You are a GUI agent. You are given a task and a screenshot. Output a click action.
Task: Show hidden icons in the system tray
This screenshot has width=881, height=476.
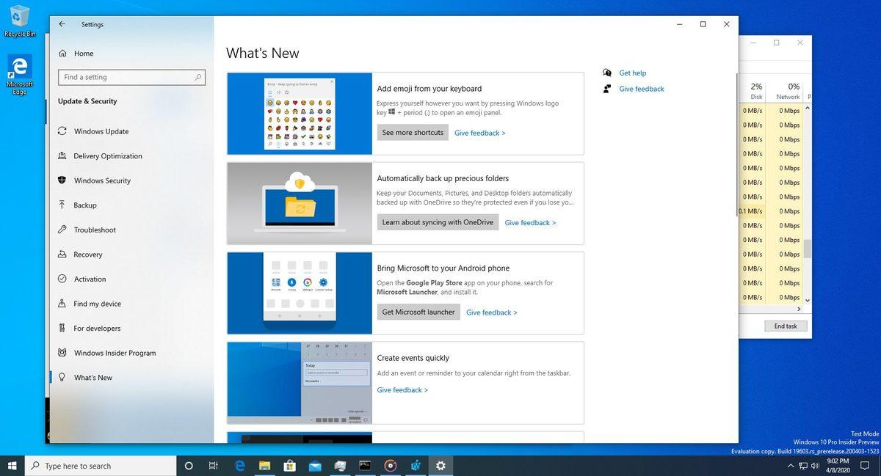click(791, 465)
